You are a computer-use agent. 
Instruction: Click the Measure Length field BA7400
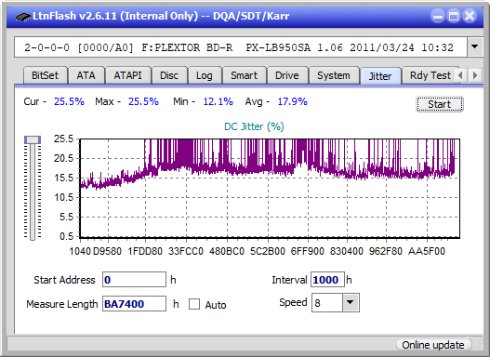pyautogui.click(x=135, y=304)
